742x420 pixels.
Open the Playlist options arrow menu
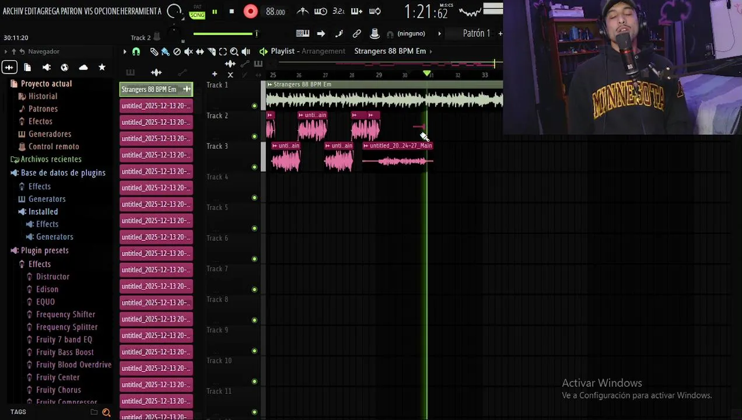(x=124, y=51)
